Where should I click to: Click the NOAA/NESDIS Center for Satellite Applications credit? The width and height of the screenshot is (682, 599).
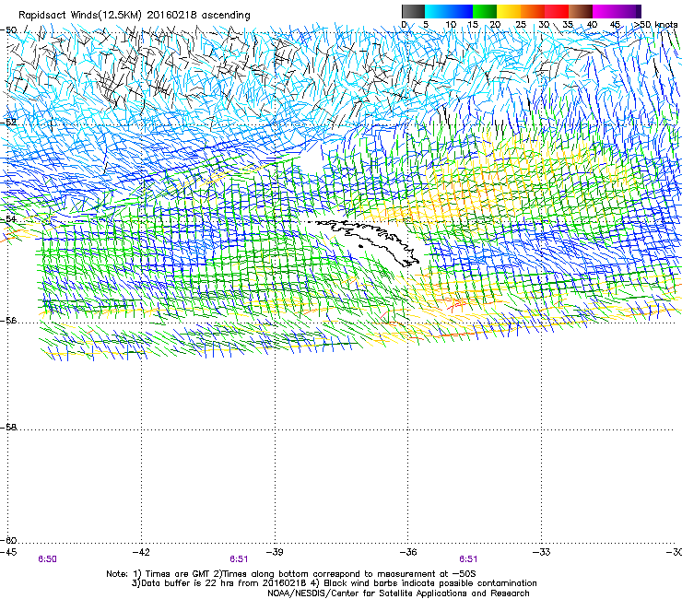click(398, 593)
